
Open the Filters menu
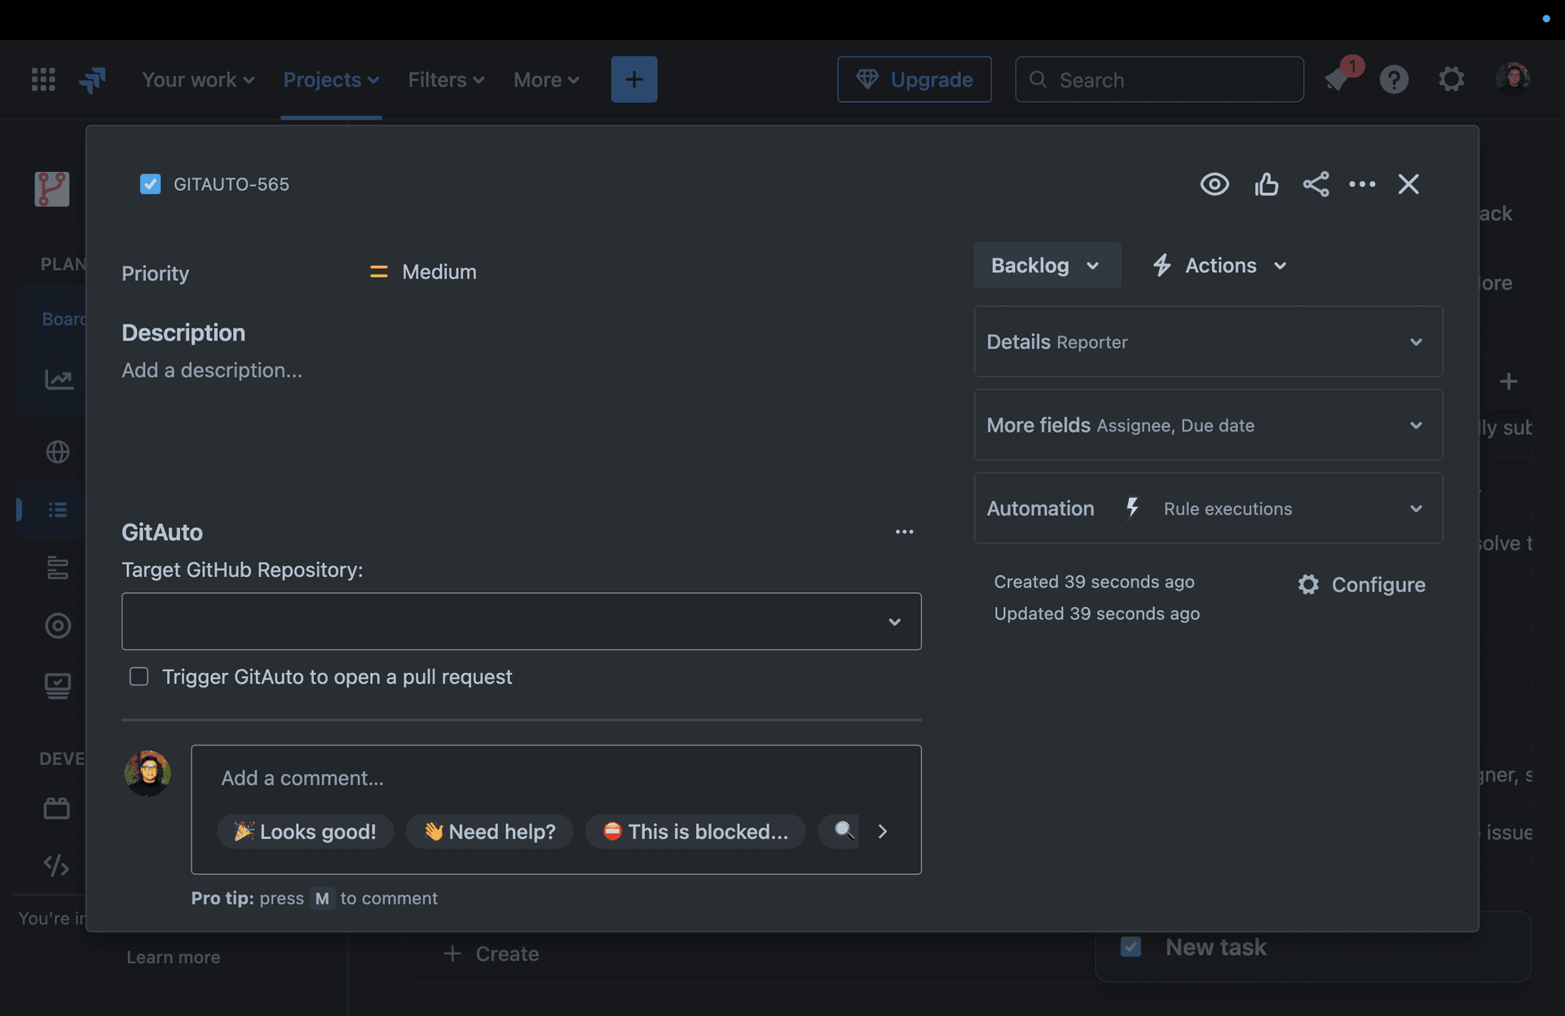445,79
